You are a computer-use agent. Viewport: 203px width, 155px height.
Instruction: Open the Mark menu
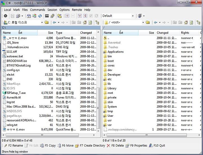17,10
